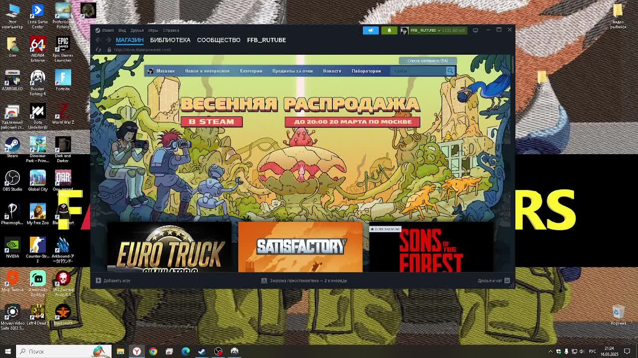Screen dimensions: 638x358
Task: Launch Phasmophobia desktop shortcut
Action: tap(12, 214)
